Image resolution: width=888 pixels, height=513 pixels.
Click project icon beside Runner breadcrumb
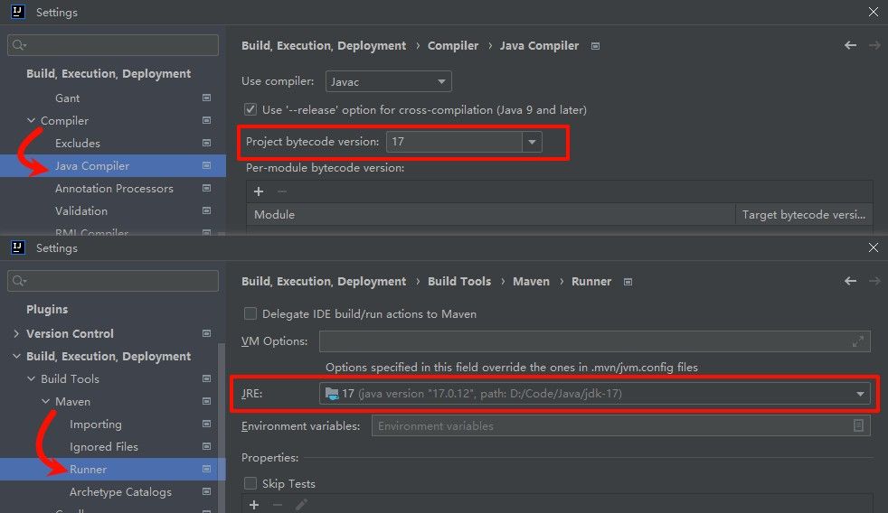point(628,282)
